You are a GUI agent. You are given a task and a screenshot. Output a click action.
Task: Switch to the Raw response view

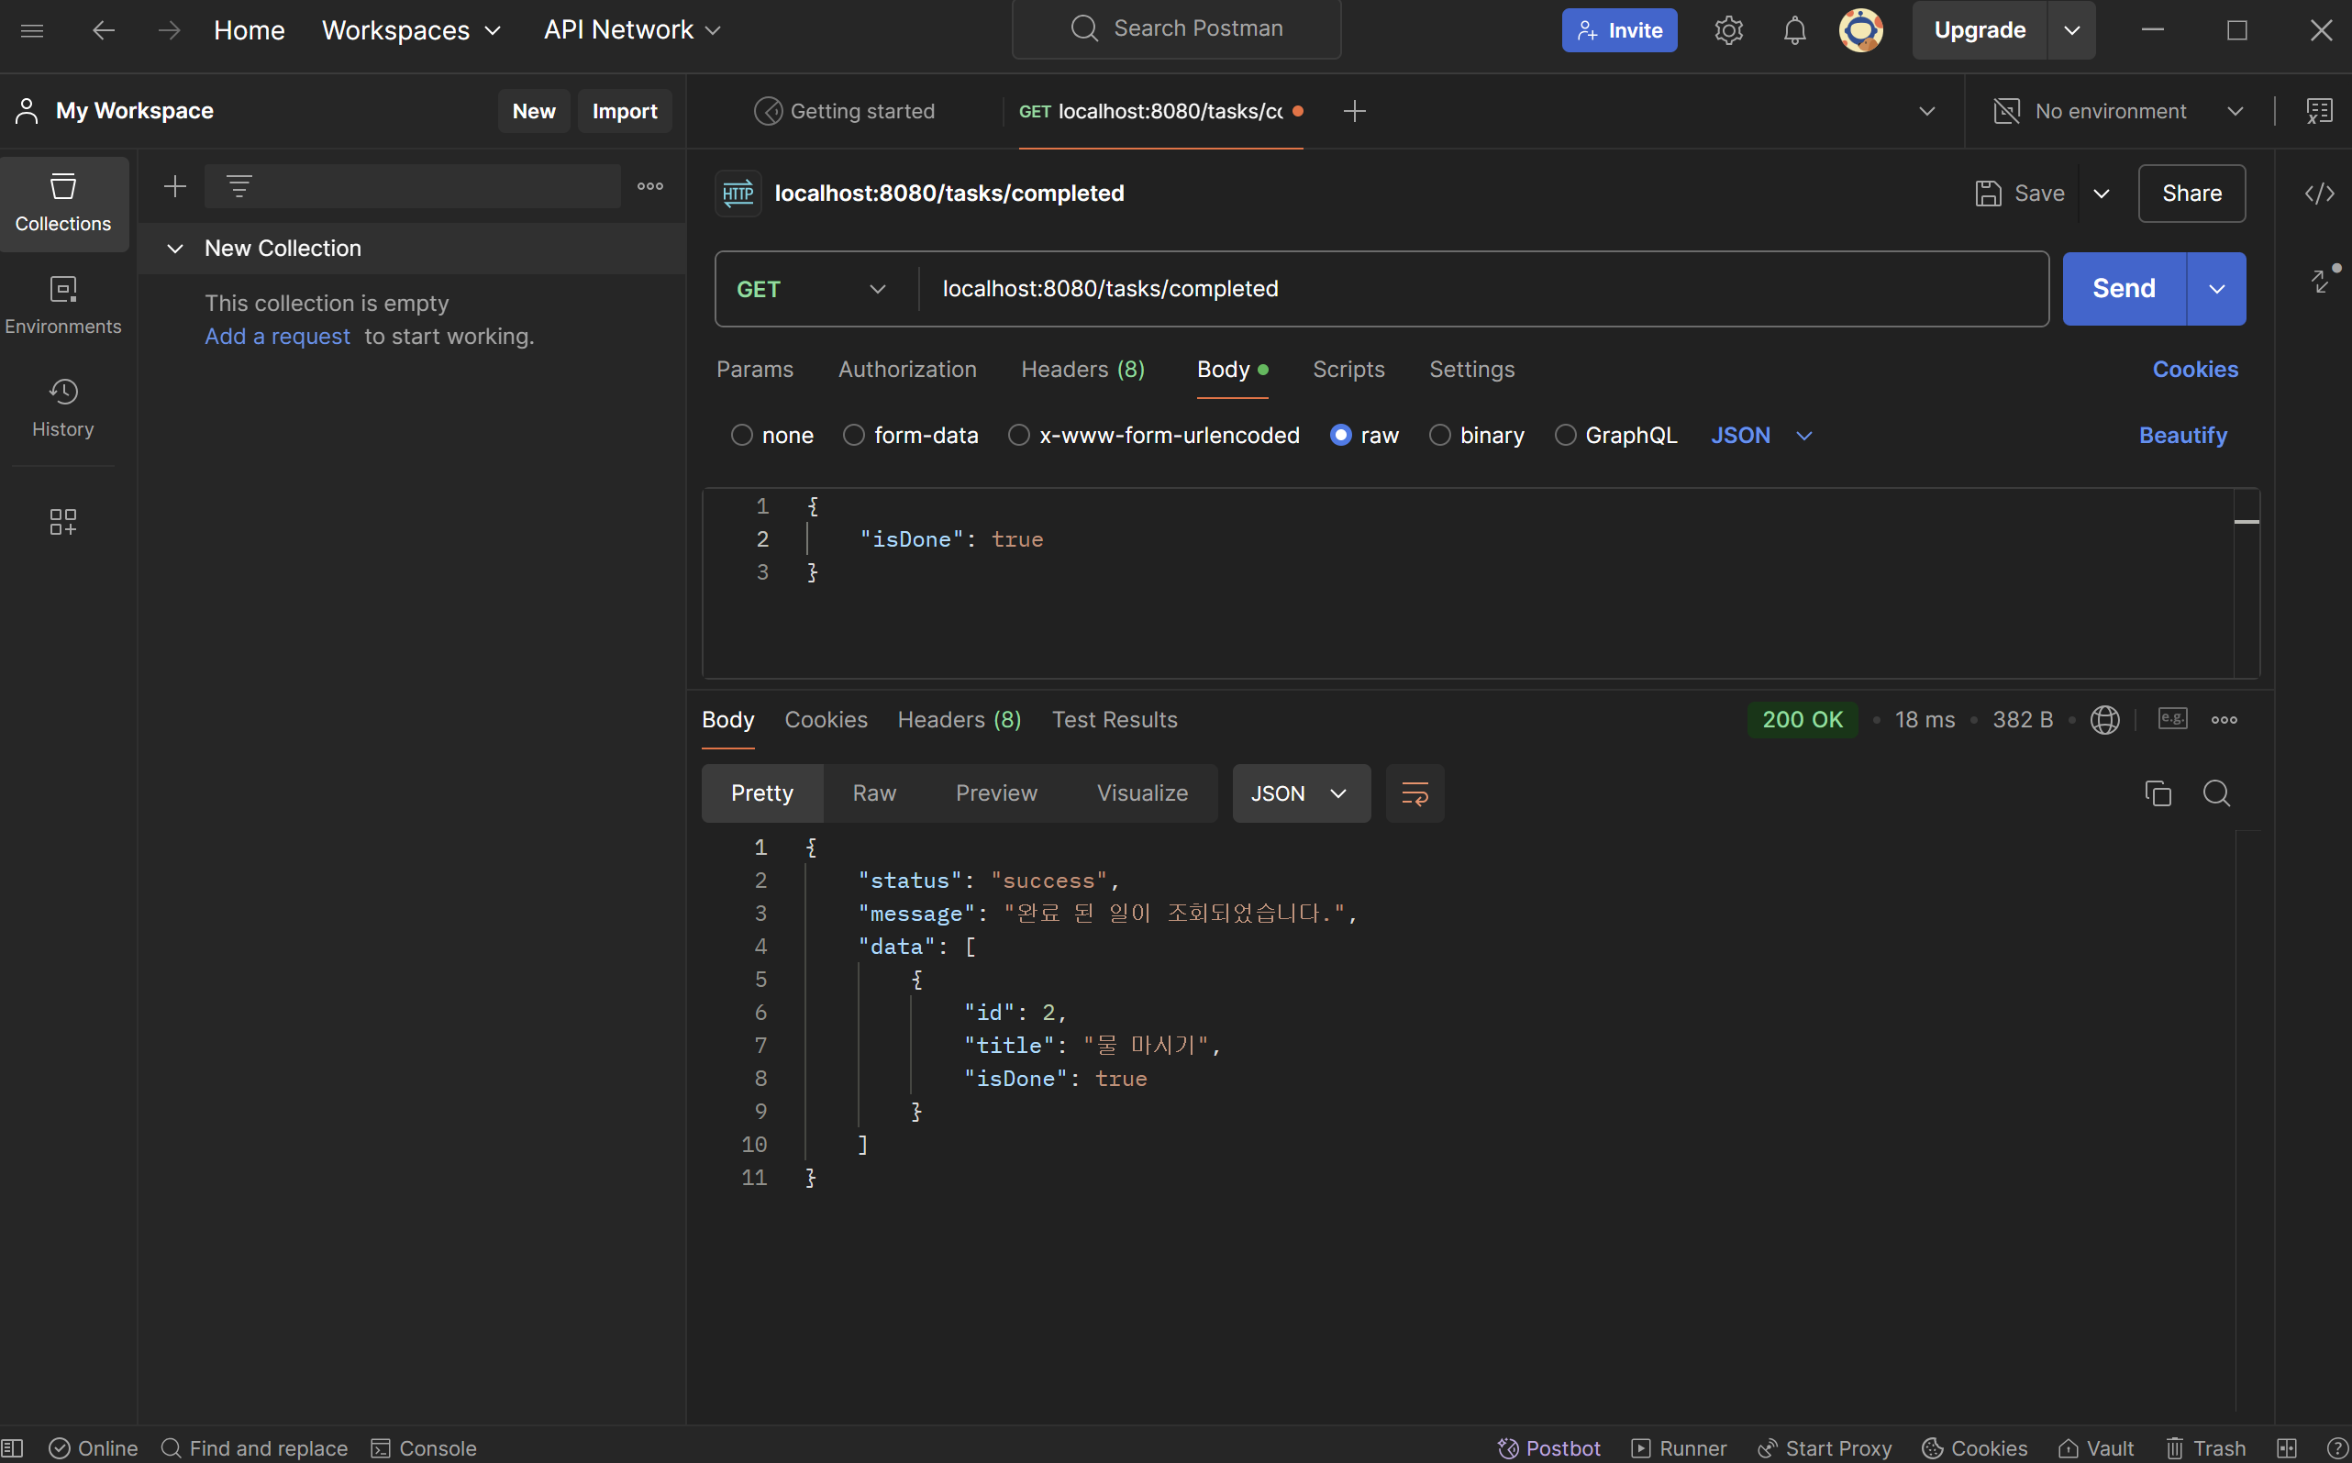(x=873, y=793)
